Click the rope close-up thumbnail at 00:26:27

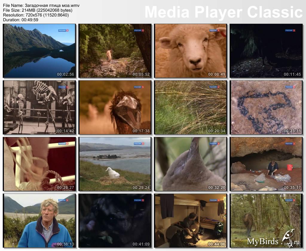[x=39, y=164]
